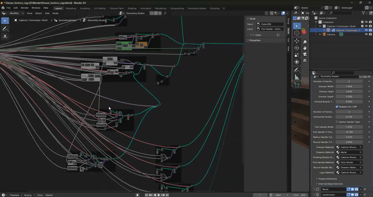Hide Collection in viewport via eye icon
Screen dimensions: 373x197
click(366, 22)
